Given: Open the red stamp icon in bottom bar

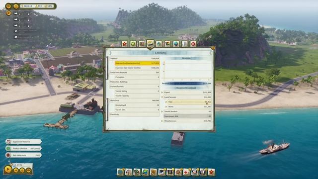Looking at the screenshot, I should tap(187, 172).
